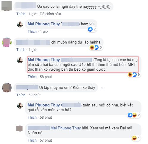
Task: Click the "59 phút" timestamp link
Action: click(35, 95)
